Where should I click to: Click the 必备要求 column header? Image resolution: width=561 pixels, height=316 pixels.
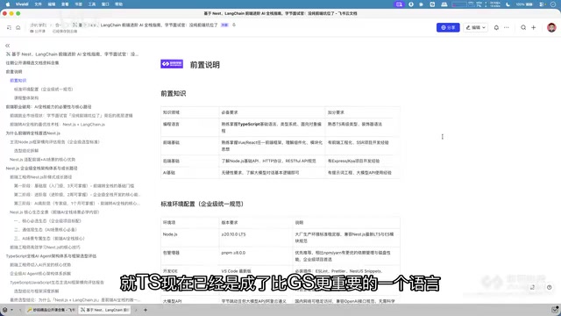point(272,112)
